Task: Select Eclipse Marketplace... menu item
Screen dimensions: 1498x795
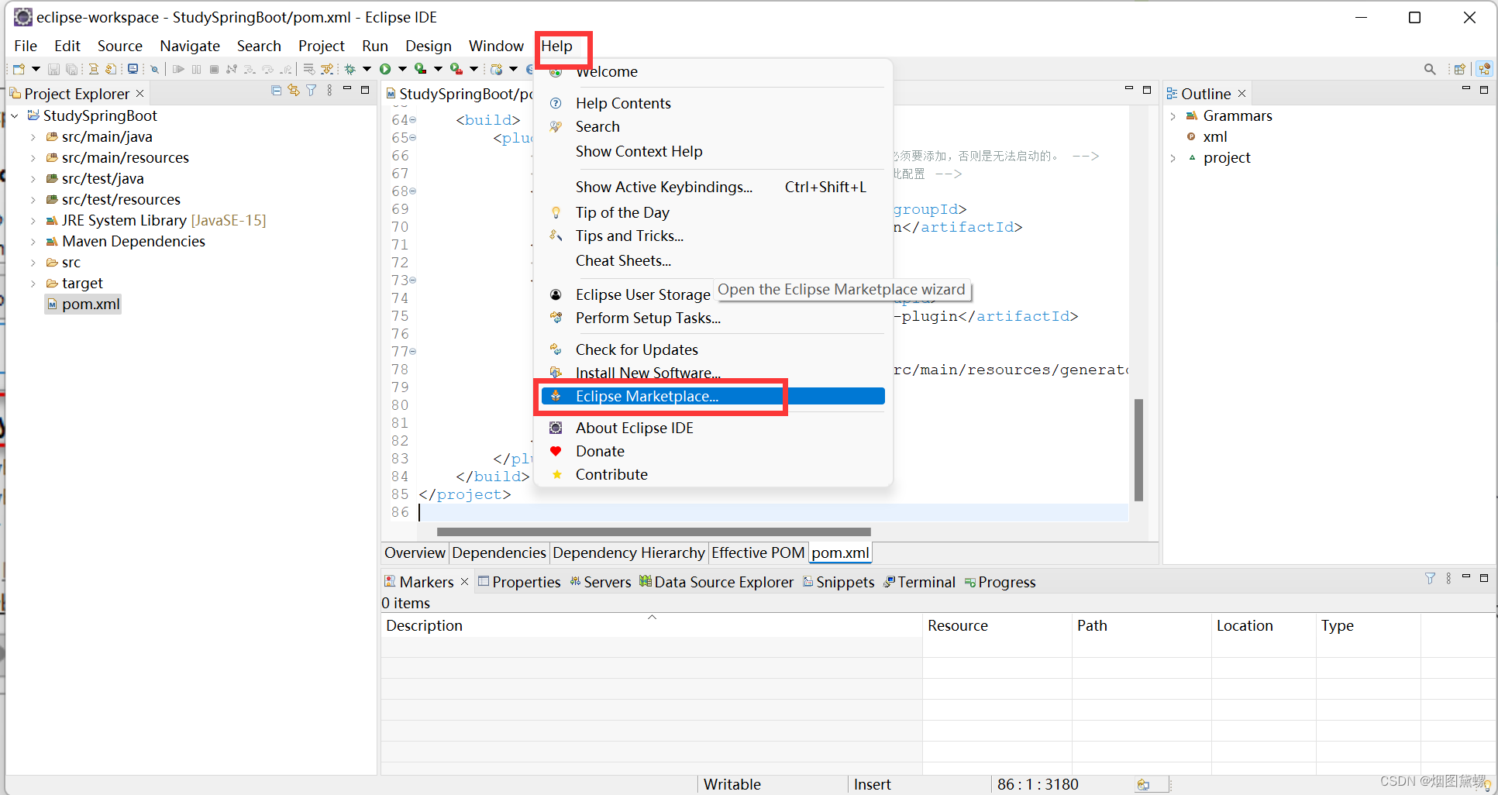Action: click(713, 396)
